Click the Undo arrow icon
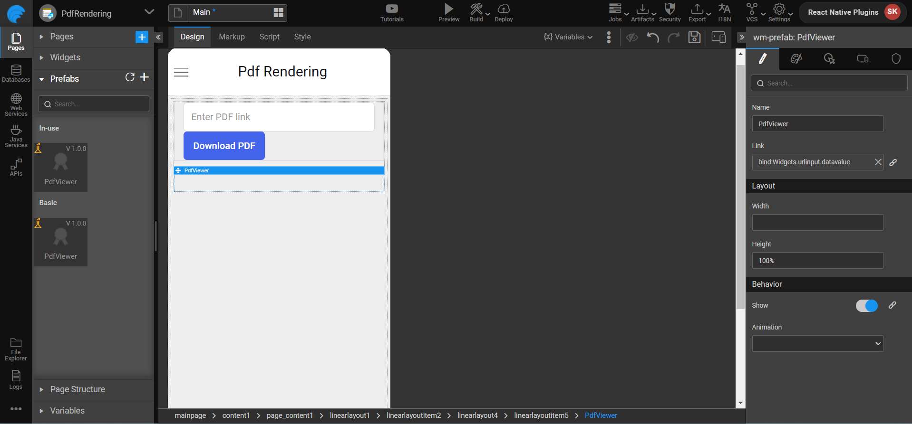The height and width of the screenshot is (424, 912). click(x=653, y=38)
